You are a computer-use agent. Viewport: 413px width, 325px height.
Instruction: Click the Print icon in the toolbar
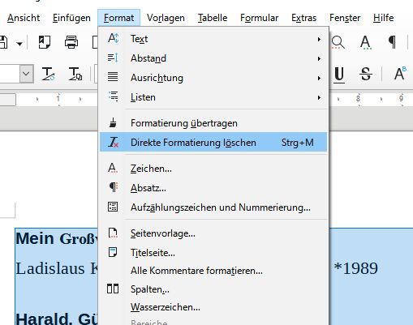71,42
